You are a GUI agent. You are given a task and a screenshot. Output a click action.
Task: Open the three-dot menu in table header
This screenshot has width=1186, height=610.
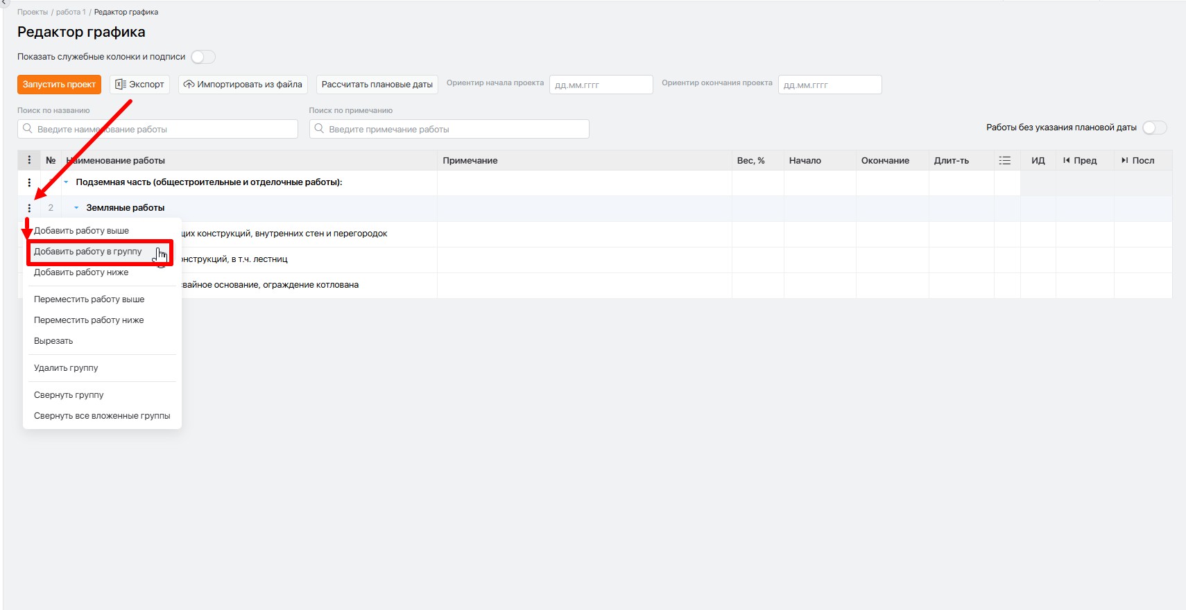tap(29, 160)
